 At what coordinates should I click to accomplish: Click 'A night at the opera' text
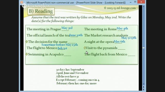99,42
